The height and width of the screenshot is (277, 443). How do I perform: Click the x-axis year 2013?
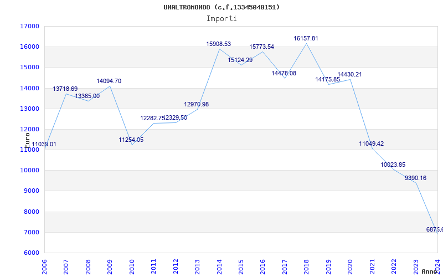coord(197,266)
